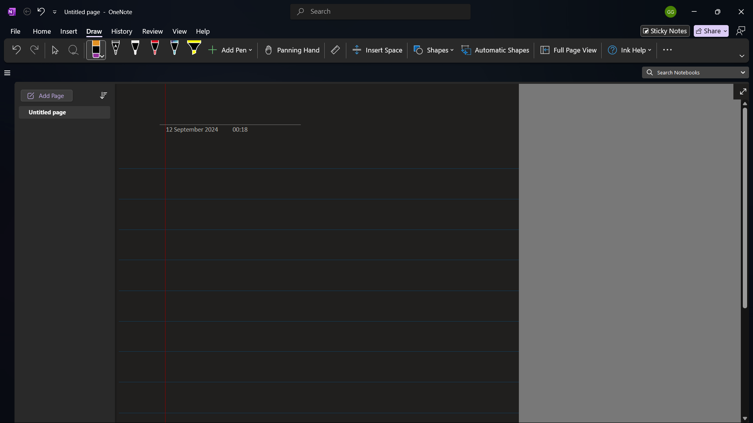
Task: Click the Undo arrow
Action: 16,50
